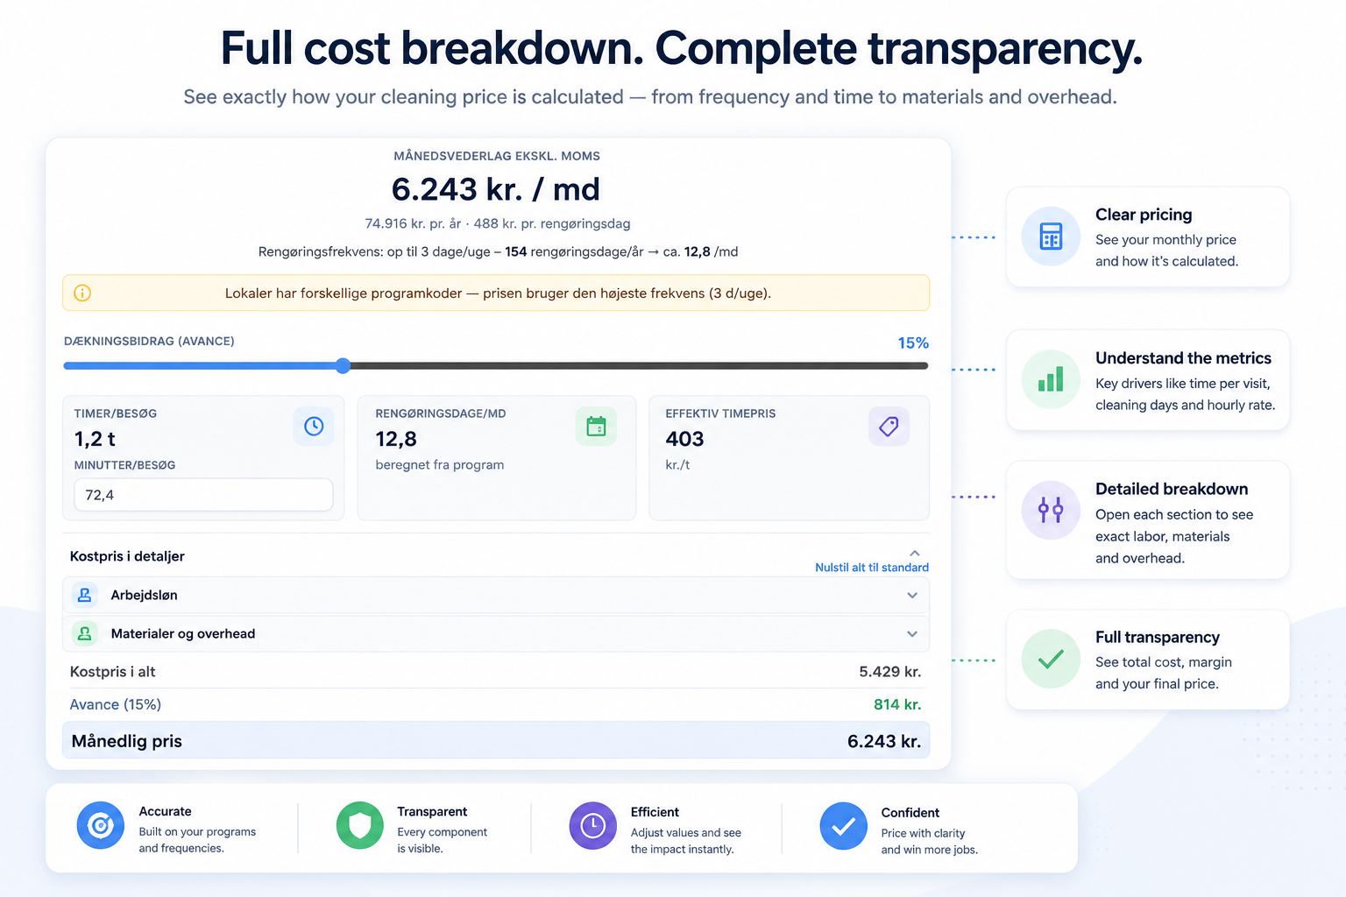Click the Minutter/Besøg input field showing 72,4

tap(203, 495)
